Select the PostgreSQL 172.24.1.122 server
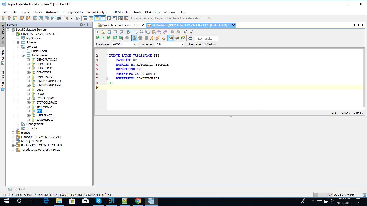This screenshot has width=367, height=206. pos(41,145)
